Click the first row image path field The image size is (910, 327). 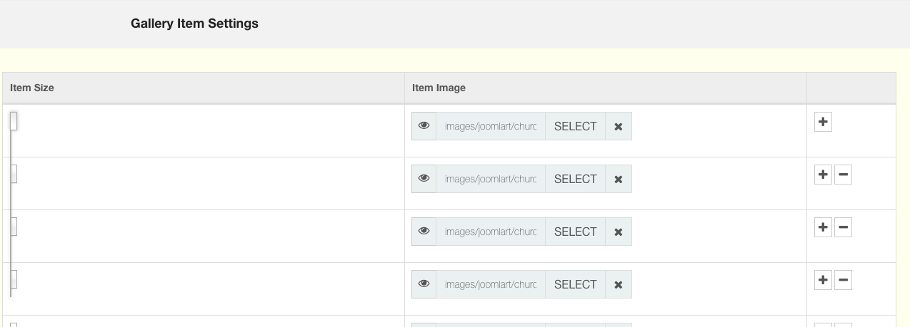coord(490,126)
